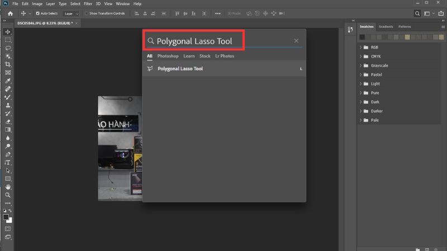Click the Home icon in options bar

[x=10, y=13]
